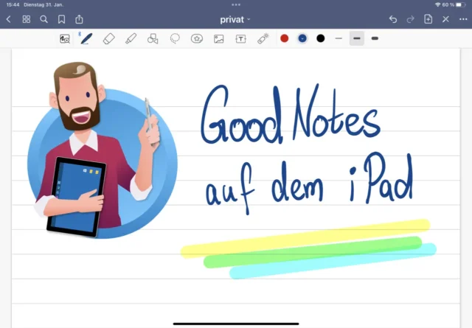The height and width of the screenshot is (328, 472).
Task: Bookmark this page
Action: tap(61, 18)
